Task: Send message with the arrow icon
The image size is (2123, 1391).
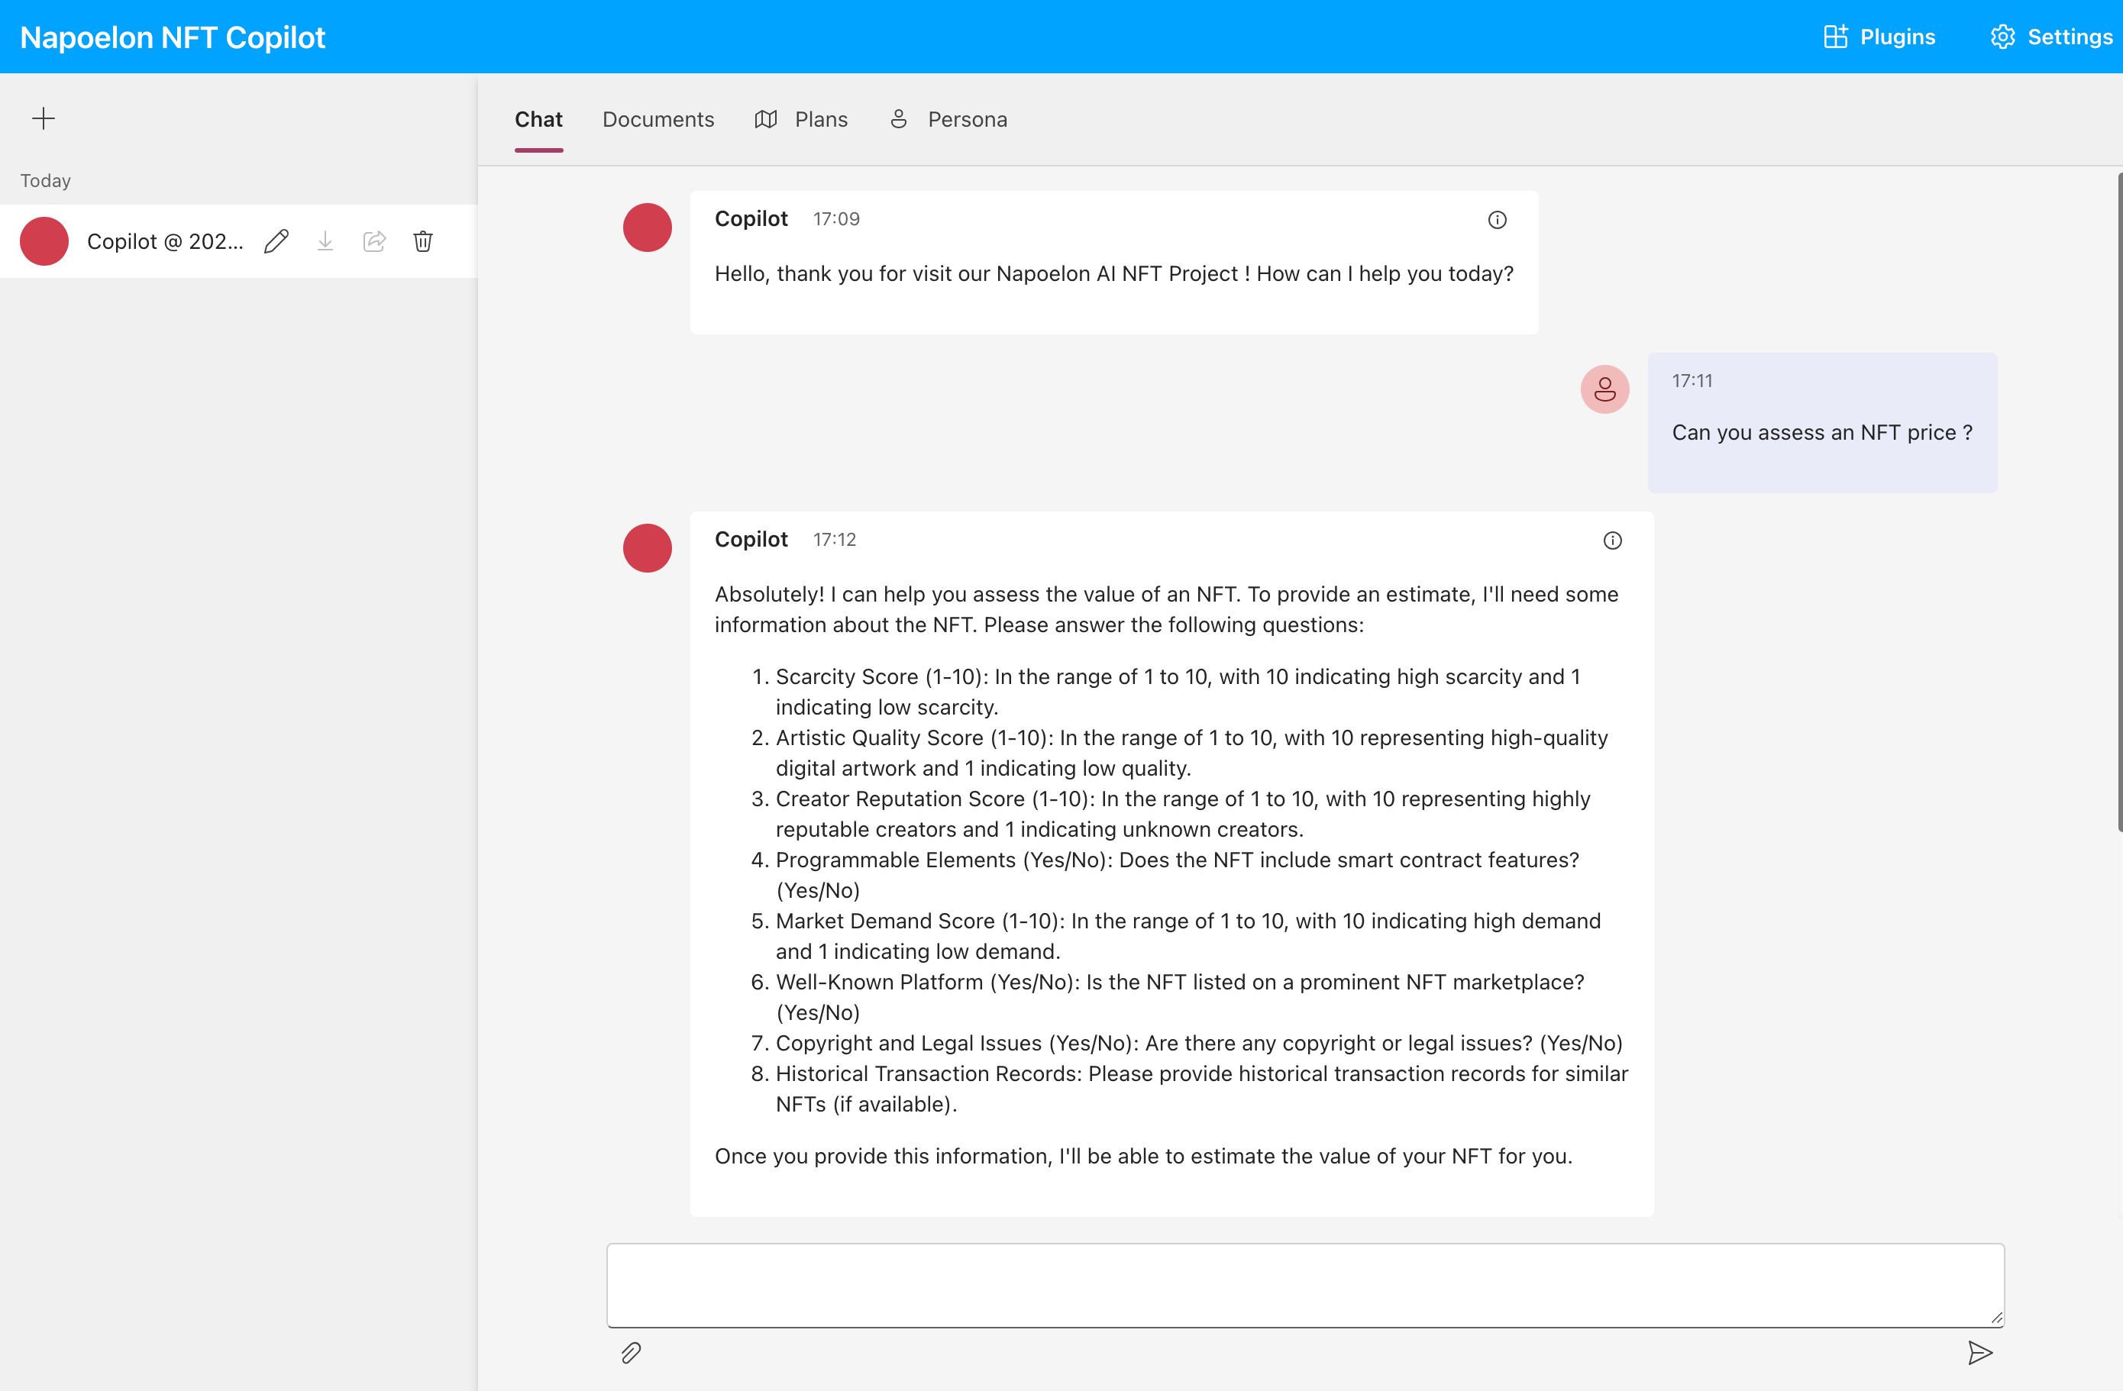Action: 1980,1353
